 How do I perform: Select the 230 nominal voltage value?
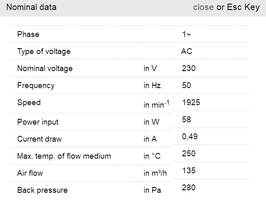[x=189, y=69]
